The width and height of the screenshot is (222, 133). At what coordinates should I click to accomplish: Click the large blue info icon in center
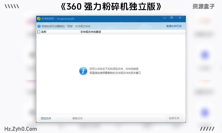[x=83, y=71]
